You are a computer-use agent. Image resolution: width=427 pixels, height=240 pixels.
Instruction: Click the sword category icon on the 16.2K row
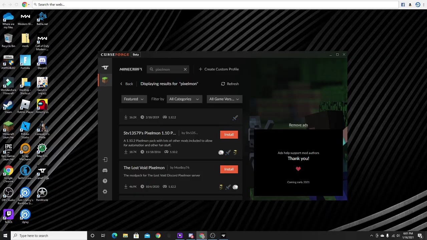point(235,117)
